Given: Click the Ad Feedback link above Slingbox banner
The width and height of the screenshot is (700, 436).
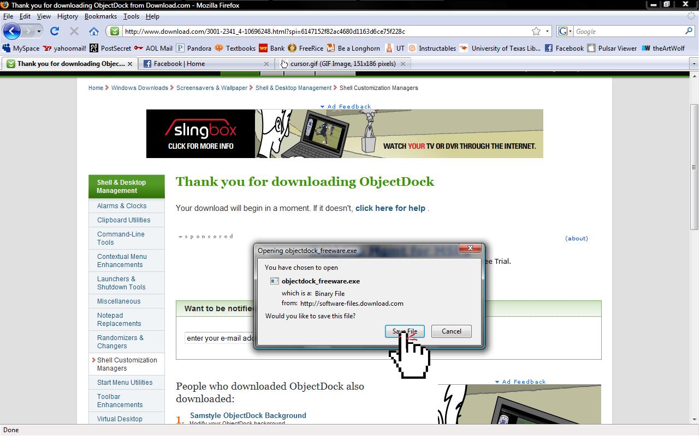Looking at the screenshot, I should 346,106.
